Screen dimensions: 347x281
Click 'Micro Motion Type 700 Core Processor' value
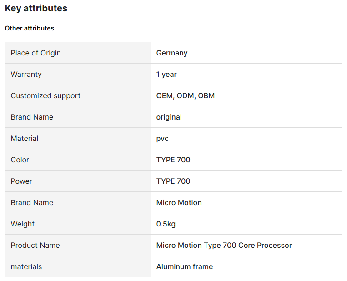[x=224, y=245]
